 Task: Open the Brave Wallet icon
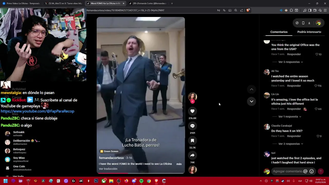click(x=315, y=10)
